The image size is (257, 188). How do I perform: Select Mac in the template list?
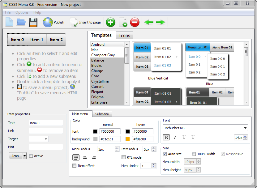[x=107, y=50]
